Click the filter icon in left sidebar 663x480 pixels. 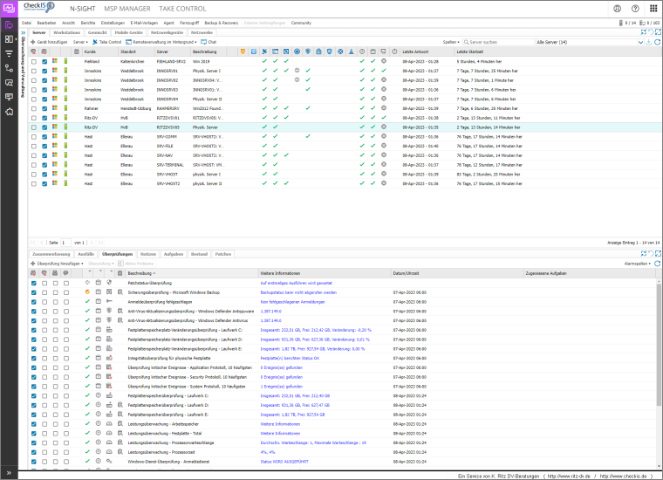(9, 54)
